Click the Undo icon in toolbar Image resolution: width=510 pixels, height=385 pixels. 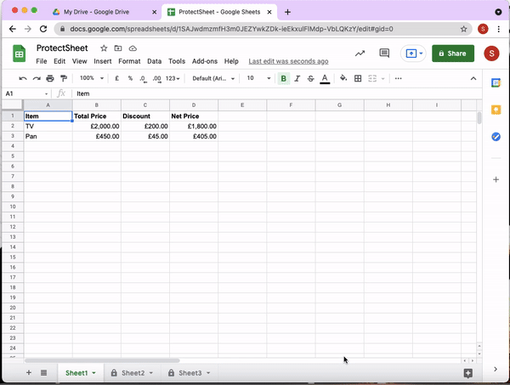(23, 78)
